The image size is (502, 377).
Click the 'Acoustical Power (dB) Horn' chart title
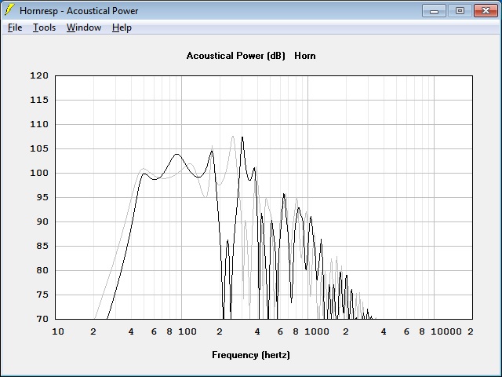251,56
